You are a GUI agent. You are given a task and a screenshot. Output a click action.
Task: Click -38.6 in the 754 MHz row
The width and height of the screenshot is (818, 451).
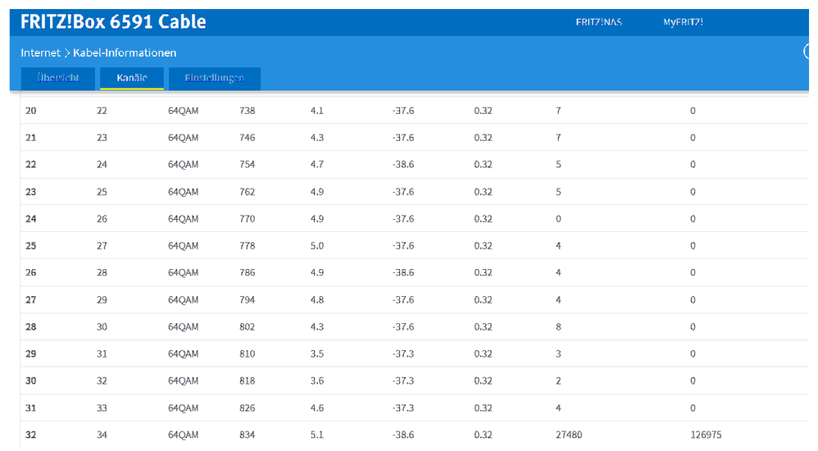click(403, 165)
